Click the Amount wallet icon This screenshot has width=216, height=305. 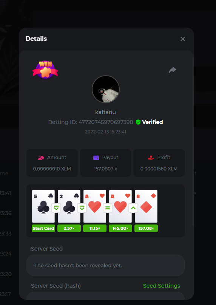pos(41,158)
